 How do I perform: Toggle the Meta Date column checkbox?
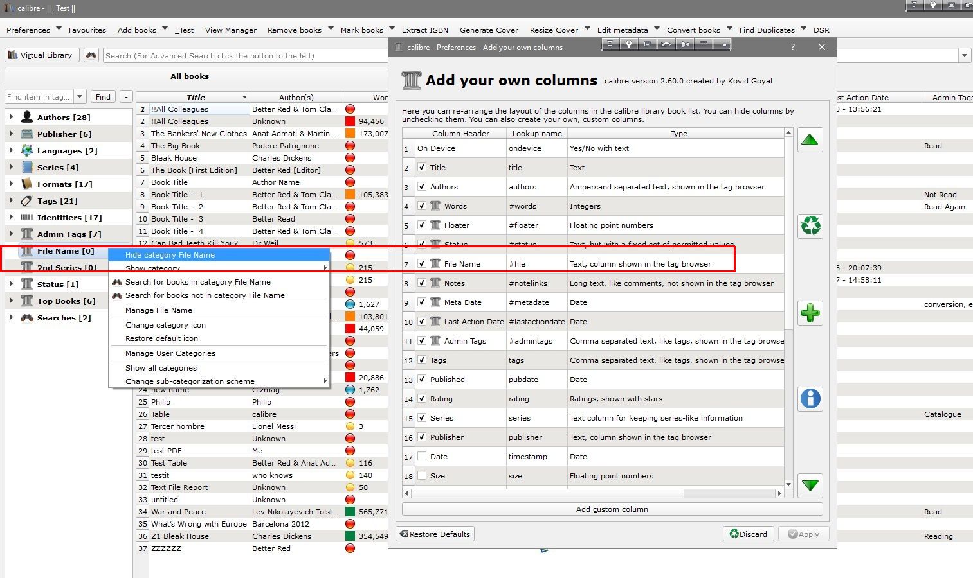[x=422, y=302]
